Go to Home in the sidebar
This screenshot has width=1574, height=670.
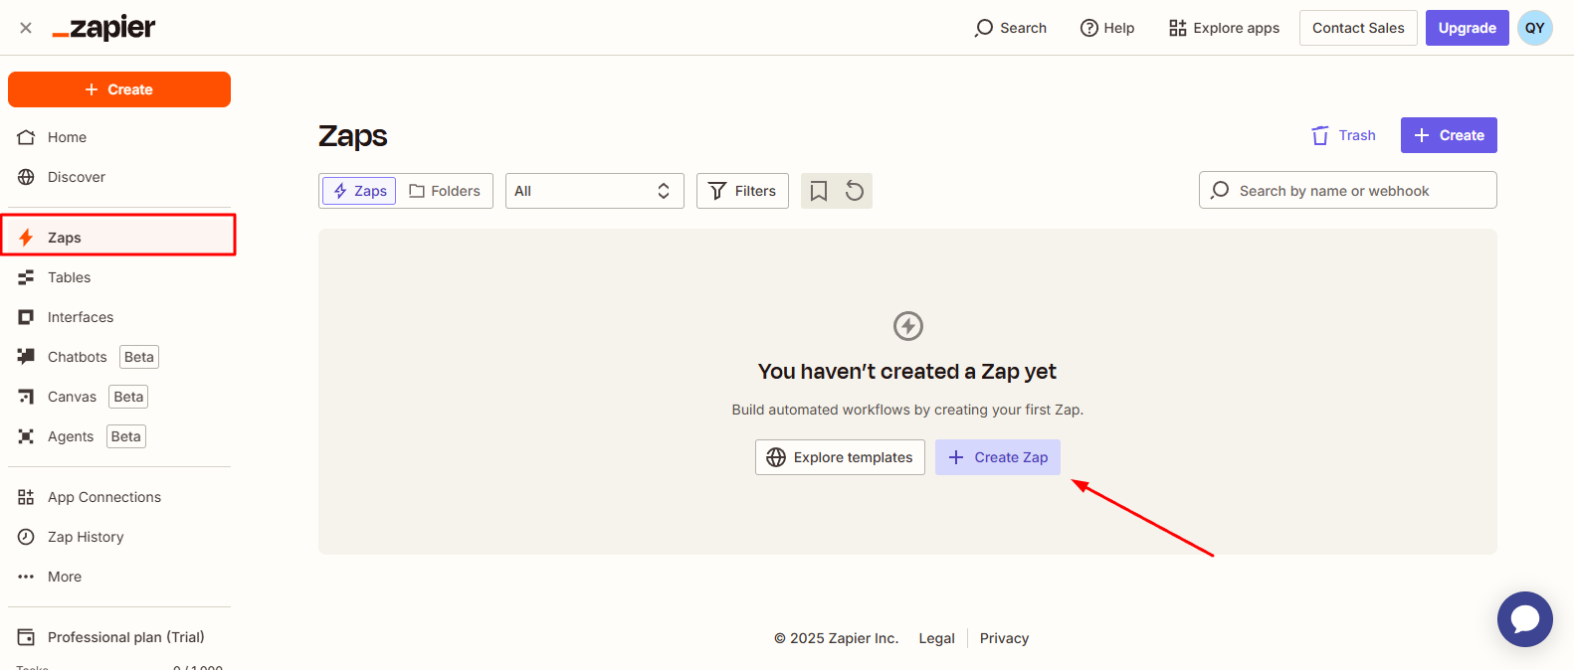pos(119,137)
